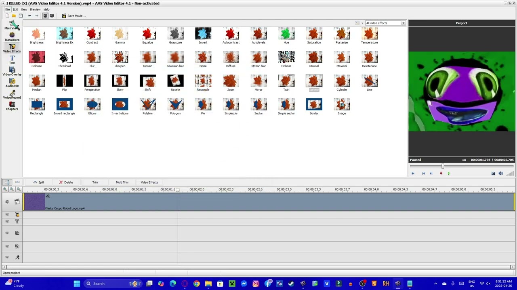Step to the next frame

point(431,173)
